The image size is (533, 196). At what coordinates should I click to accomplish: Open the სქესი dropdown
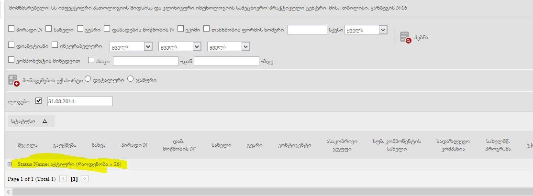click(x=366, y=30)
